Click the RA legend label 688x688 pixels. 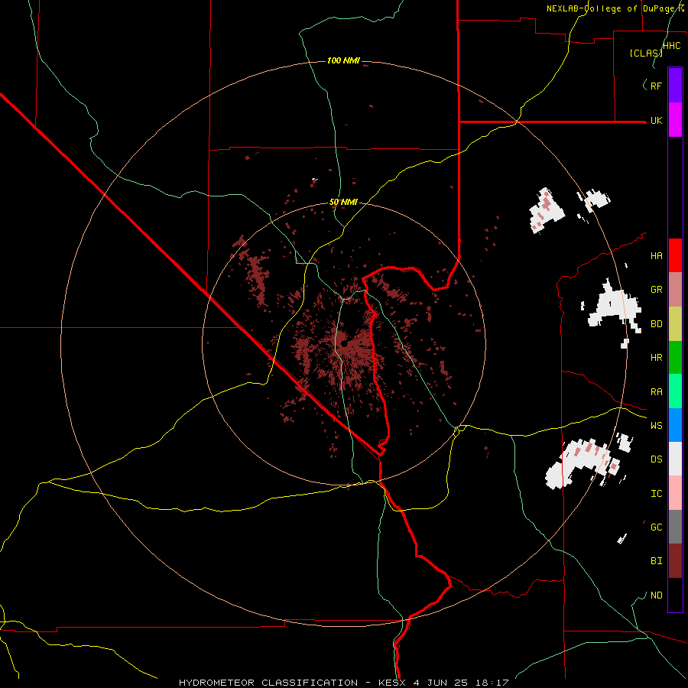[x=656, y=392]
